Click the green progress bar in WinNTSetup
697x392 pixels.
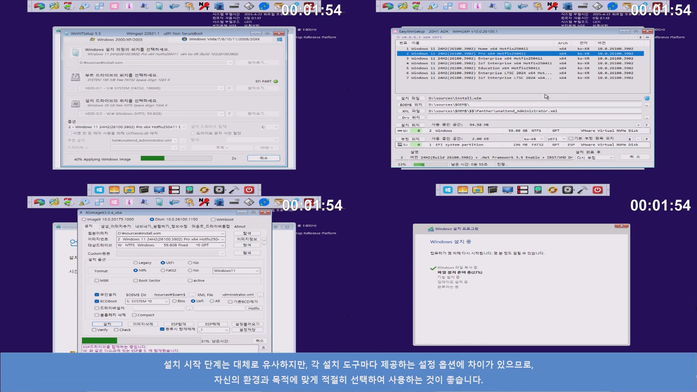pos(152,158)
